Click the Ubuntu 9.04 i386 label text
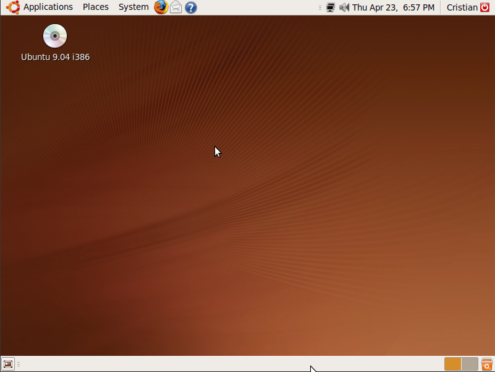The width and height of the screenshot is (495, 372). (x=55, y=57)
